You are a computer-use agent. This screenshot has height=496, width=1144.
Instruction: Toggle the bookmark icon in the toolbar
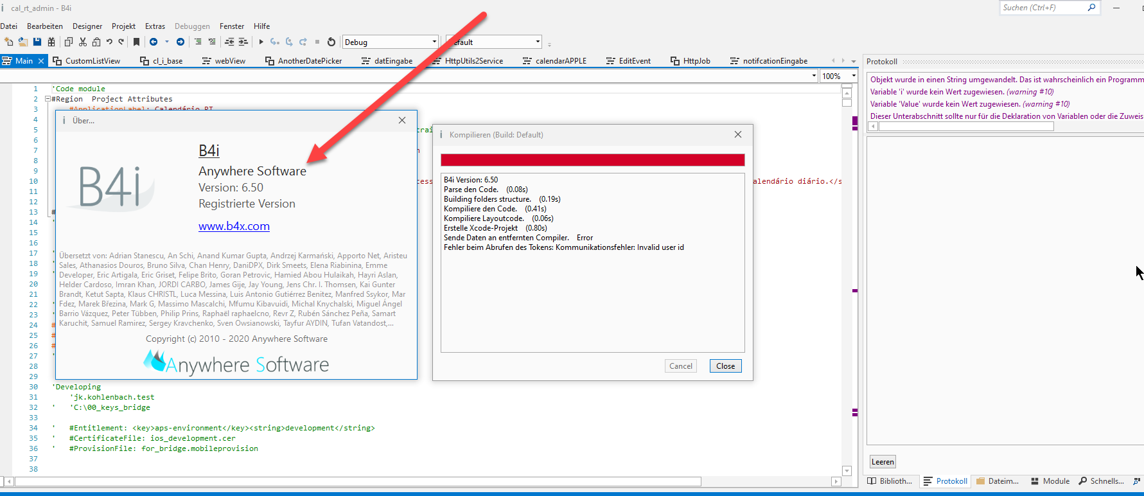click(x=136, y=42)
